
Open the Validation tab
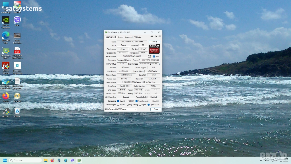tap(138, 37)
